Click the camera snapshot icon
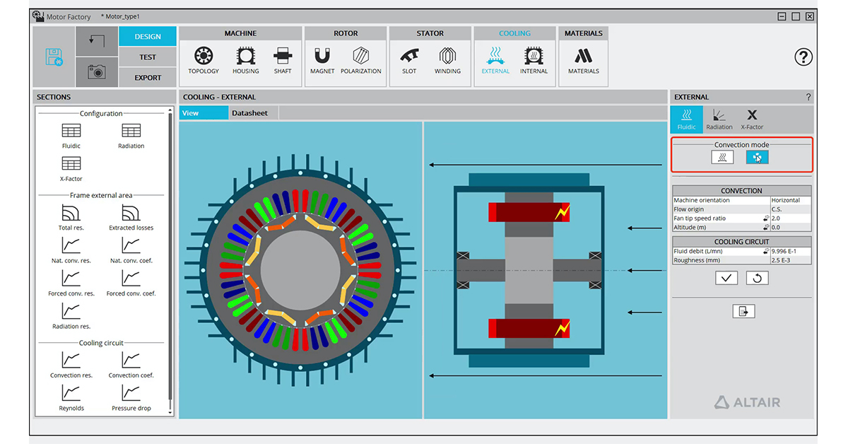Screen dimensions: 848x444 (x=97, y=71)
